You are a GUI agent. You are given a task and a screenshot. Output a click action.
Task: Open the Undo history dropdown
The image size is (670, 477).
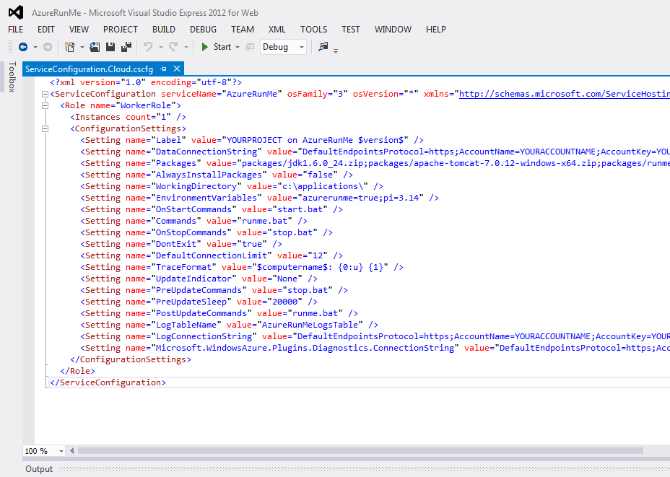tap(161, 47)
